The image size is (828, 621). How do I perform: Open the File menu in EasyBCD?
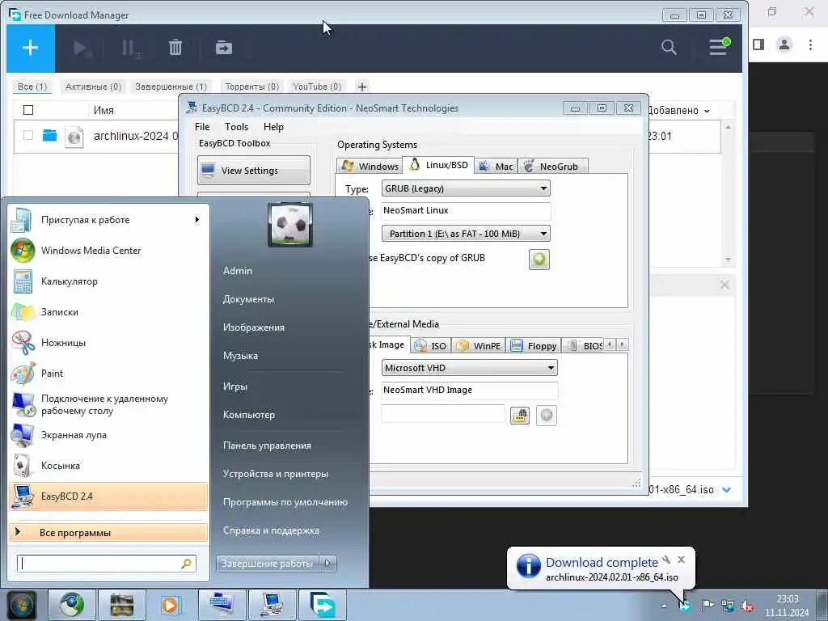tap(201, 127)
